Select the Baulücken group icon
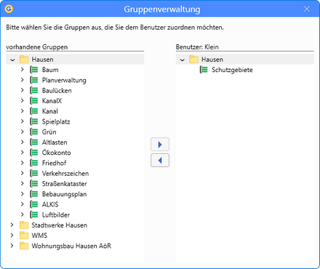 (x=34, y=90)
